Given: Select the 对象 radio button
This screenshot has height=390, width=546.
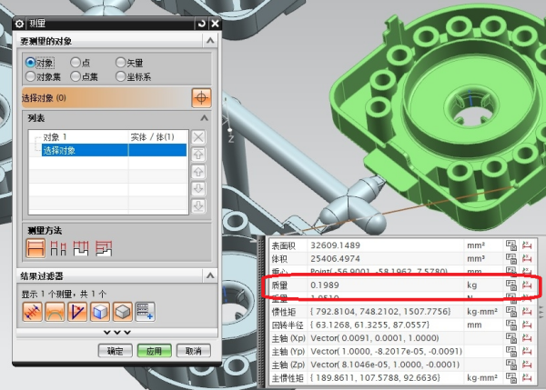Looking at the screenshot, I should coord(31,62).
